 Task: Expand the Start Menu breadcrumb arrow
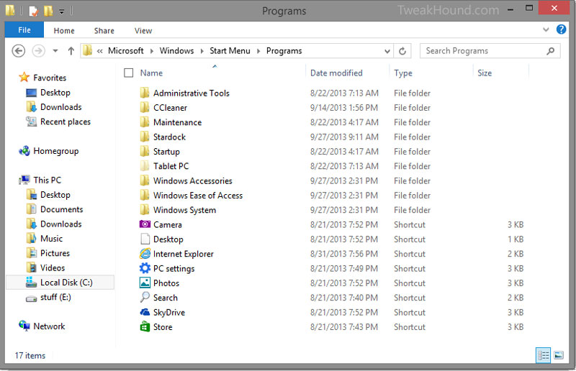[258, 51]
